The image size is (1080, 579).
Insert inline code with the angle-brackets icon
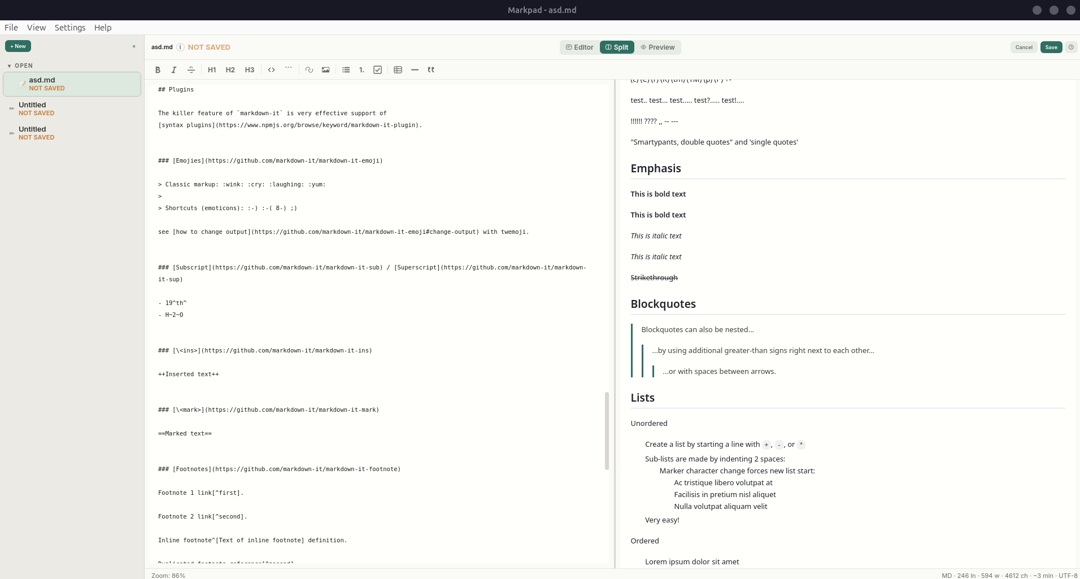tap(272, 70)
